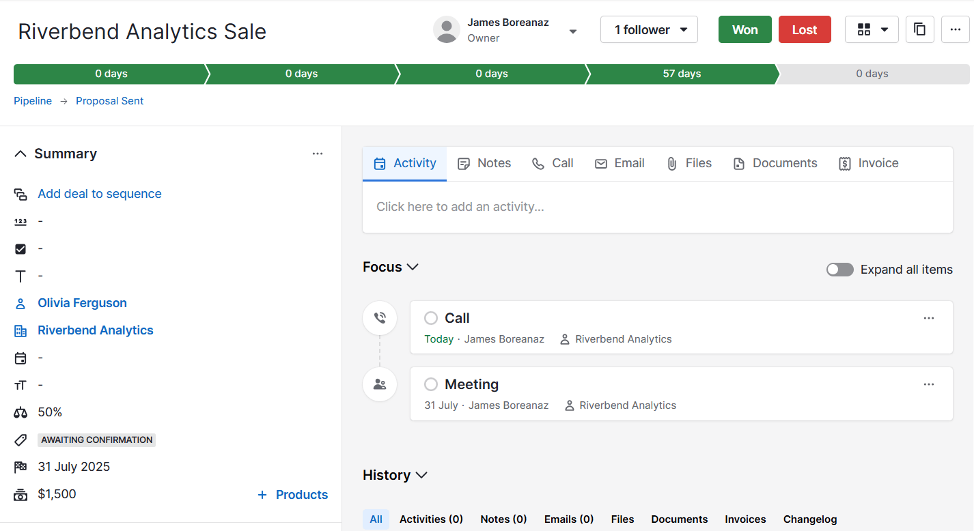Open the grid view layout dropdown

(x=872, y=29)
